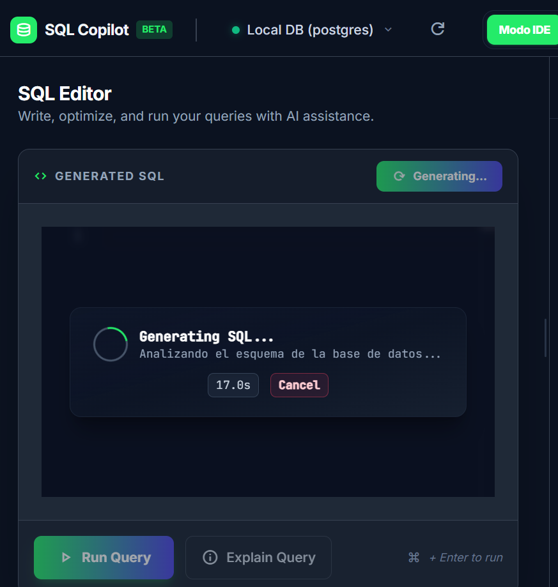
Task: Click the Explain Query button label
Action: (271, 558)
